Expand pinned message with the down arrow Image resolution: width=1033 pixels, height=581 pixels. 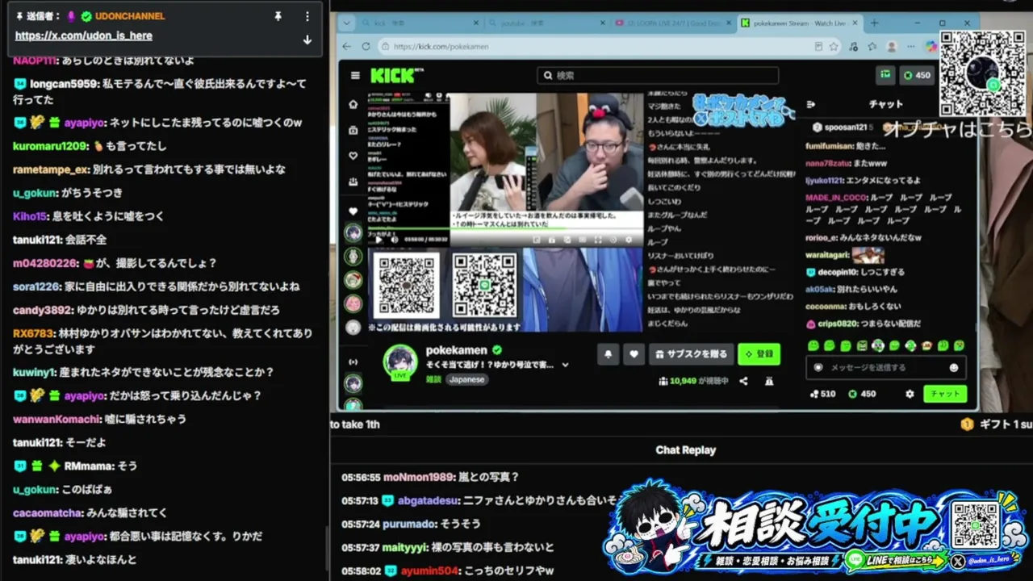(307, 40)
